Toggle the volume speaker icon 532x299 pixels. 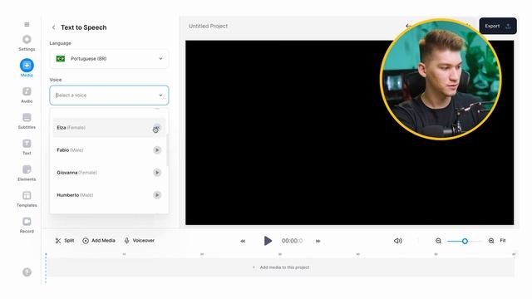[x=397, y=241]
